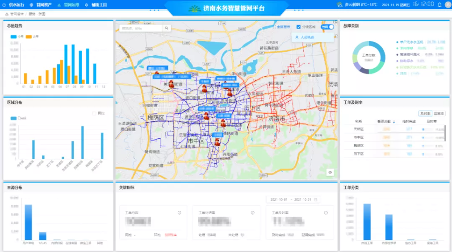
Task: Go to 管网运维 breadcrumb
Action: (x=17, y=14)
